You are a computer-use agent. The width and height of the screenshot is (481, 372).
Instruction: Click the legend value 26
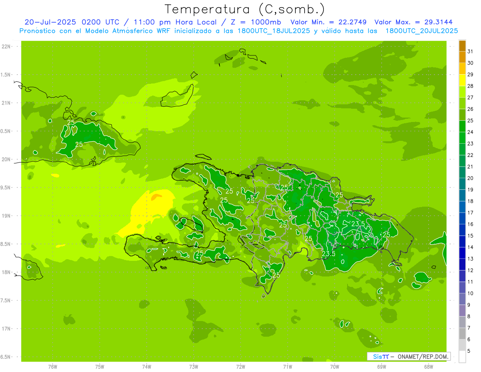[471, 109]
